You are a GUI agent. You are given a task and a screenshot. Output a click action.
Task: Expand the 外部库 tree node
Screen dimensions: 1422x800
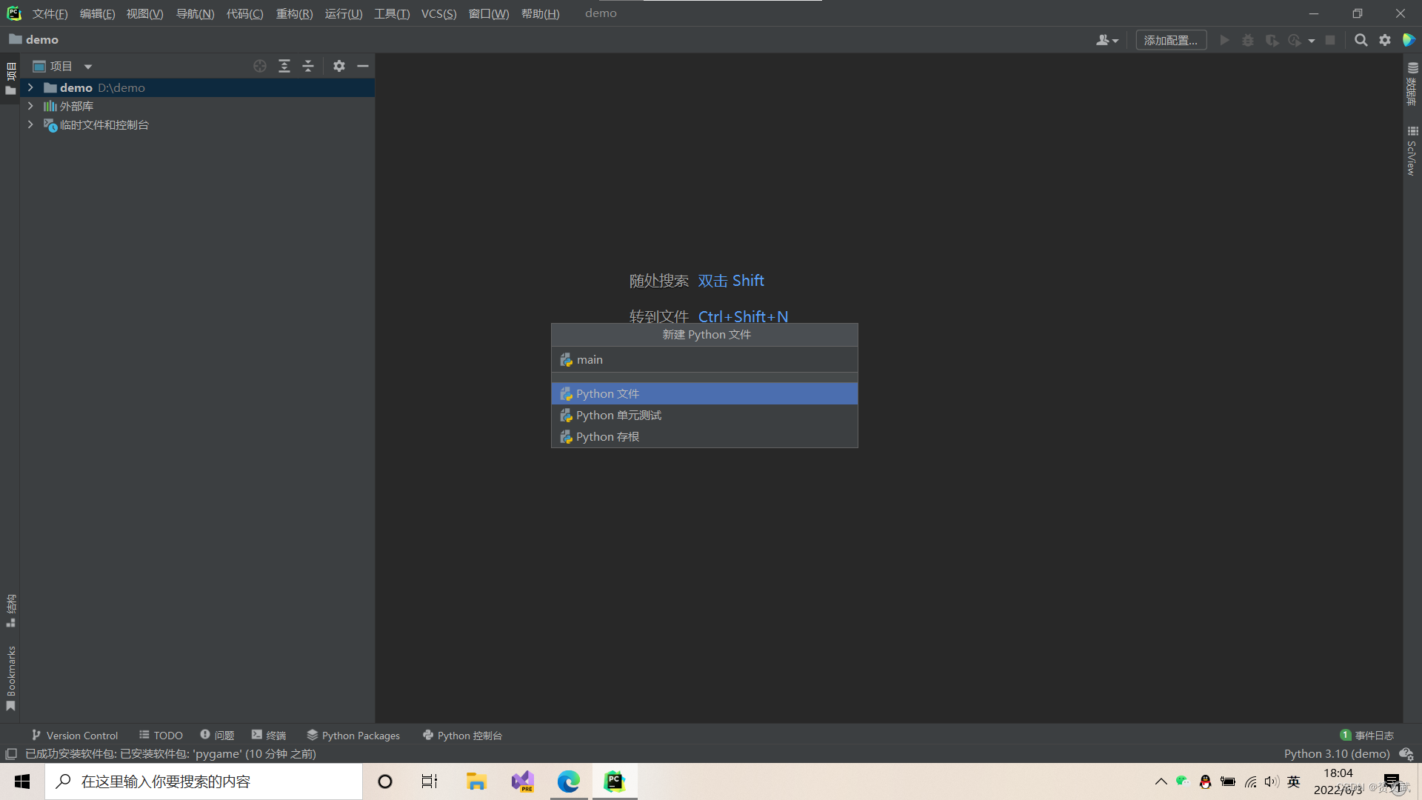tap(30, 105)
